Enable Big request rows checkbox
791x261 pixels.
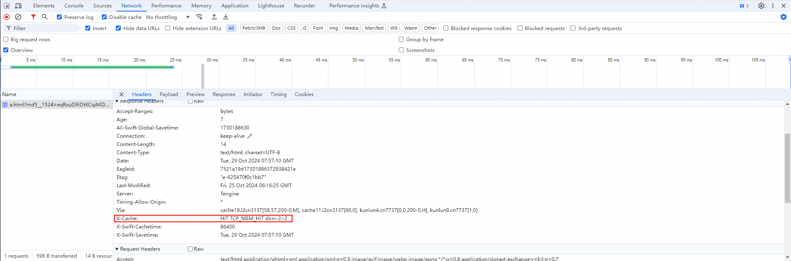[6, 39]
